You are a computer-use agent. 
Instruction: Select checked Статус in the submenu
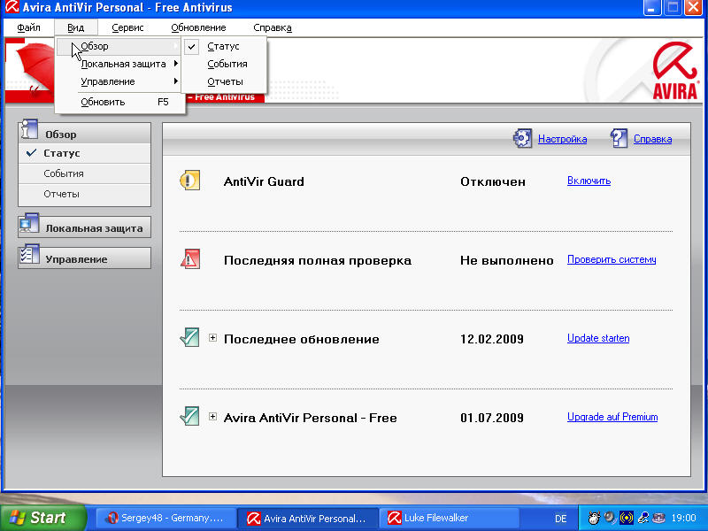[224, 46]
